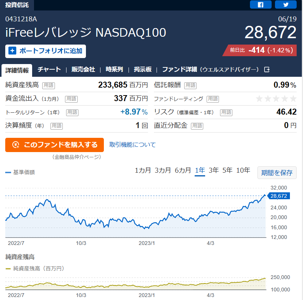Select the 1カ月 chart period
The height and width of the screenshot is (300, 303).
[x=143, y=170]
